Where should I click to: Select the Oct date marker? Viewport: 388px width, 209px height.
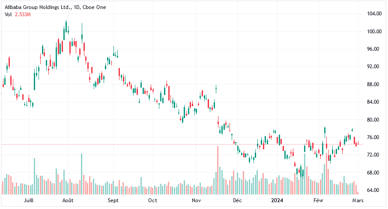pos(152,200)
